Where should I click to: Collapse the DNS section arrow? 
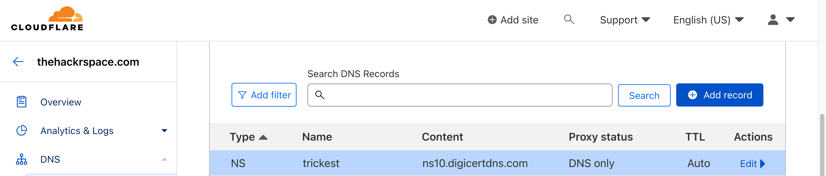point(164,159)
